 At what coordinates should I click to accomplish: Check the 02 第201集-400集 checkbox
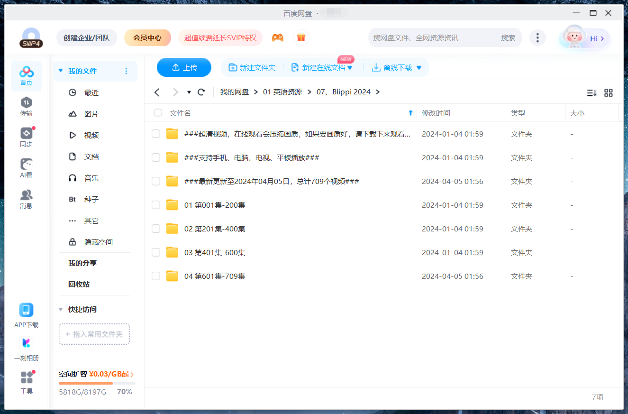[156, 229]
